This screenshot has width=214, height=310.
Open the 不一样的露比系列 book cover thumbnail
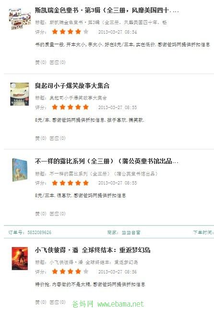20,170
